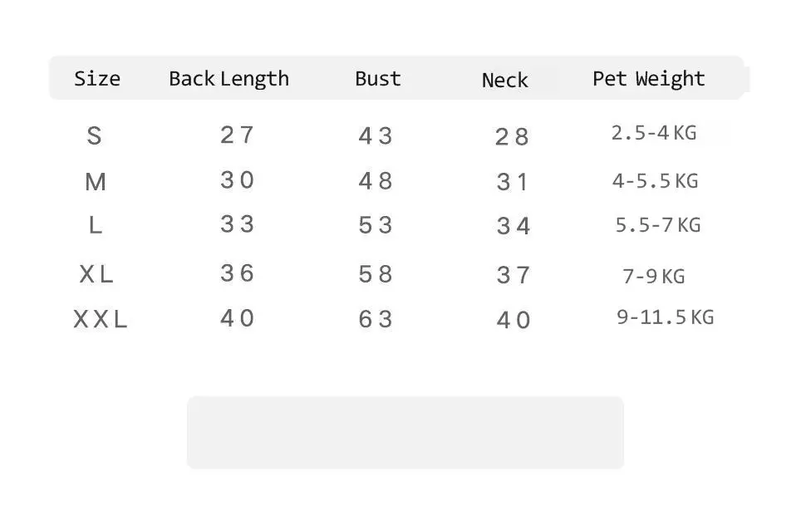791x506 pixels.
Task: Click the Size column header
Action: (x=97, y=78)
